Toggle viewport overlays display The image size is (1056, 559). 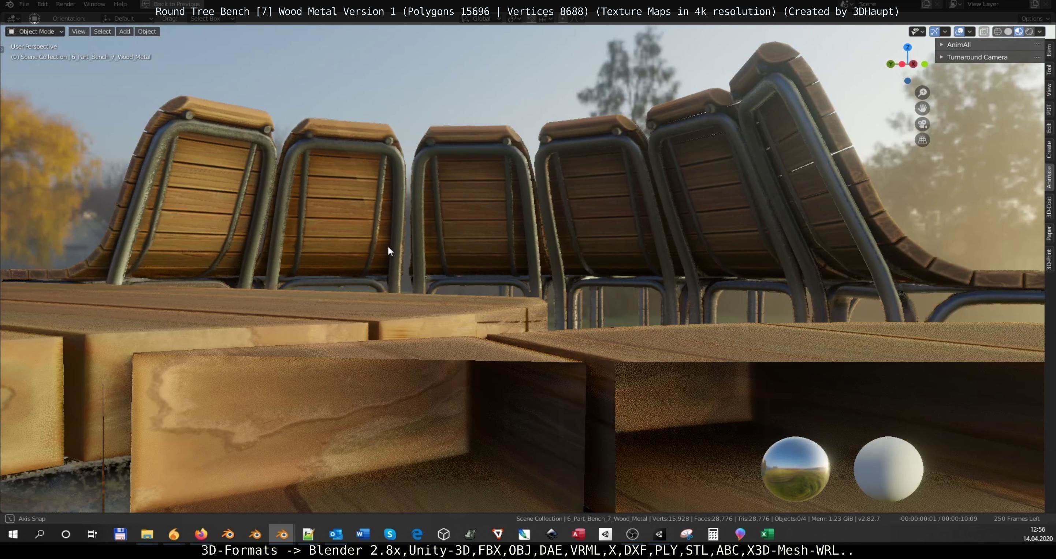tap(959, 31)
